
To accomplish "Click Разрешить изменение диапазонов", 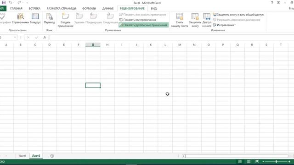I will click(x=237, y=20).
